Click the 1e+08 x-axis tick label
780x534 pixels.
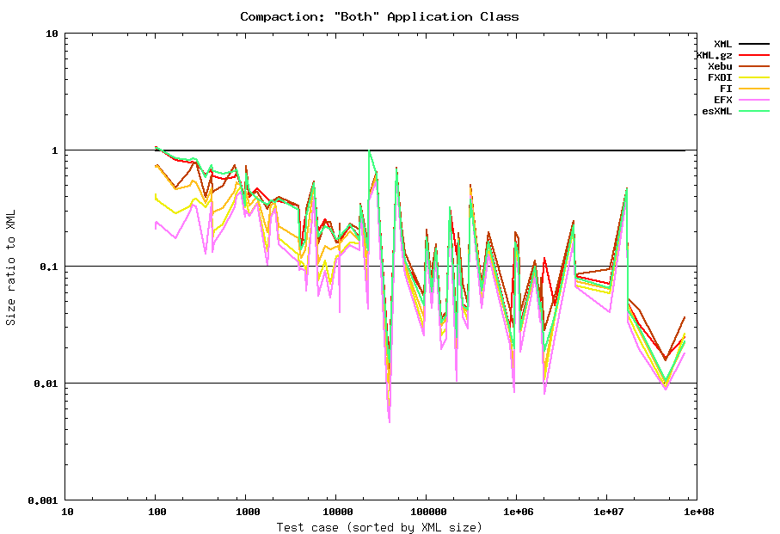click(x=697, y=512)
